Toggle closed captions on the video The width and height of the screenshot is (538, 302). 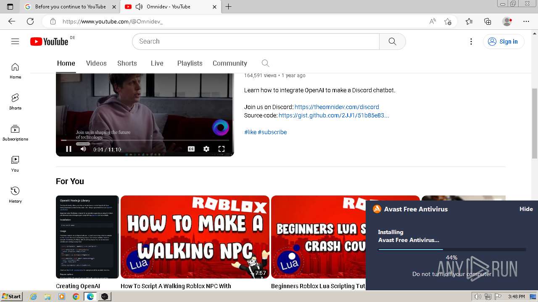[191, 149]
